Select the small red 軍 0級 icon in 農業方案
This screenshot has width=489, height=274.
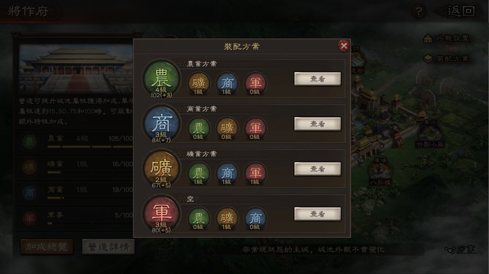coord(255,83)
